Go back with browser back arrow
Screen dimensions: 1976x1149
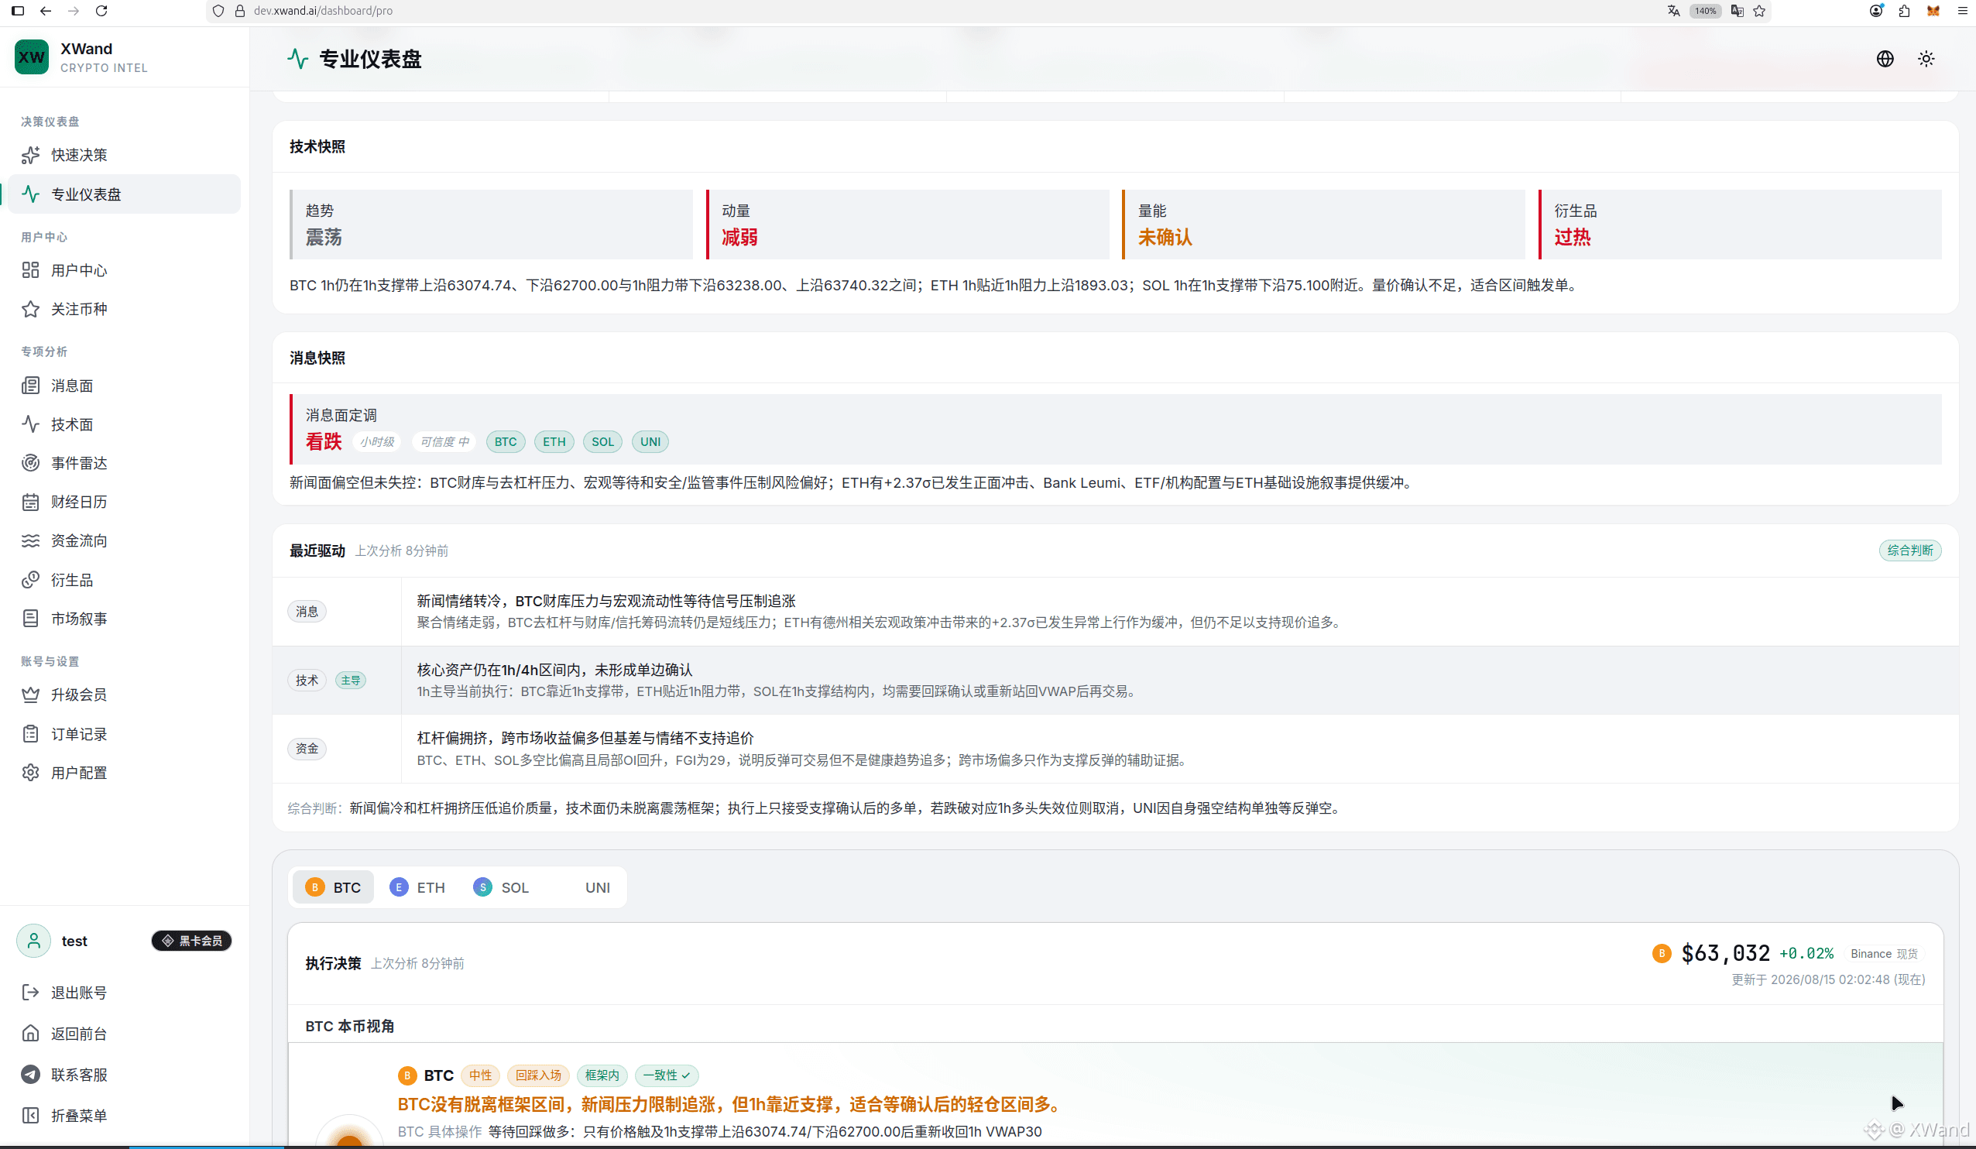point(46,11)
